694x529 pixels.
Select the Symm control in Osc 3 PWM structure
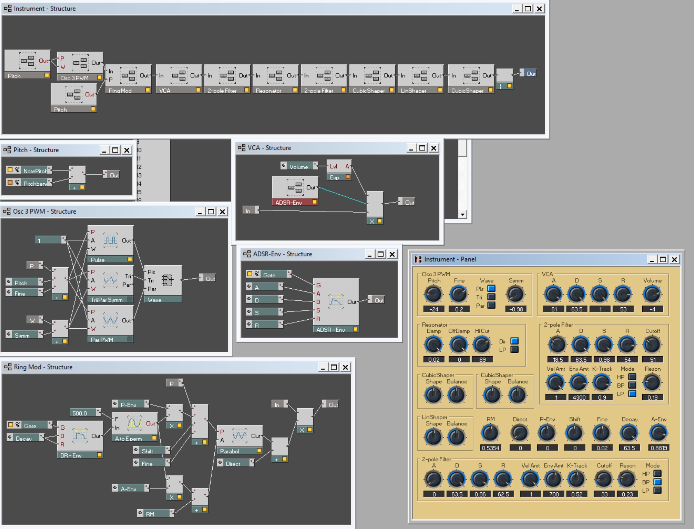click(24, 335)
